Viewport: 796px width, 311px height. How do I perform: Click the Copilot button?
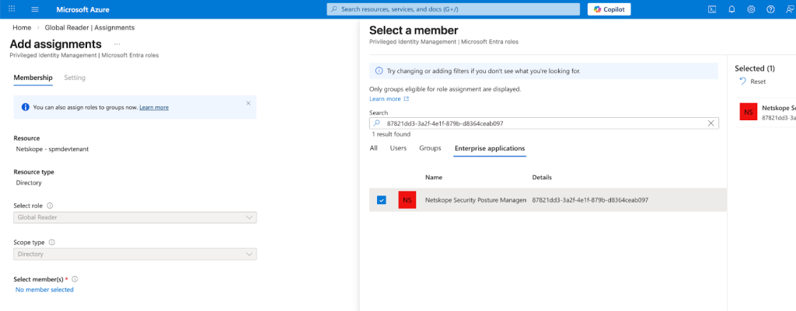(x=609, y=9)
